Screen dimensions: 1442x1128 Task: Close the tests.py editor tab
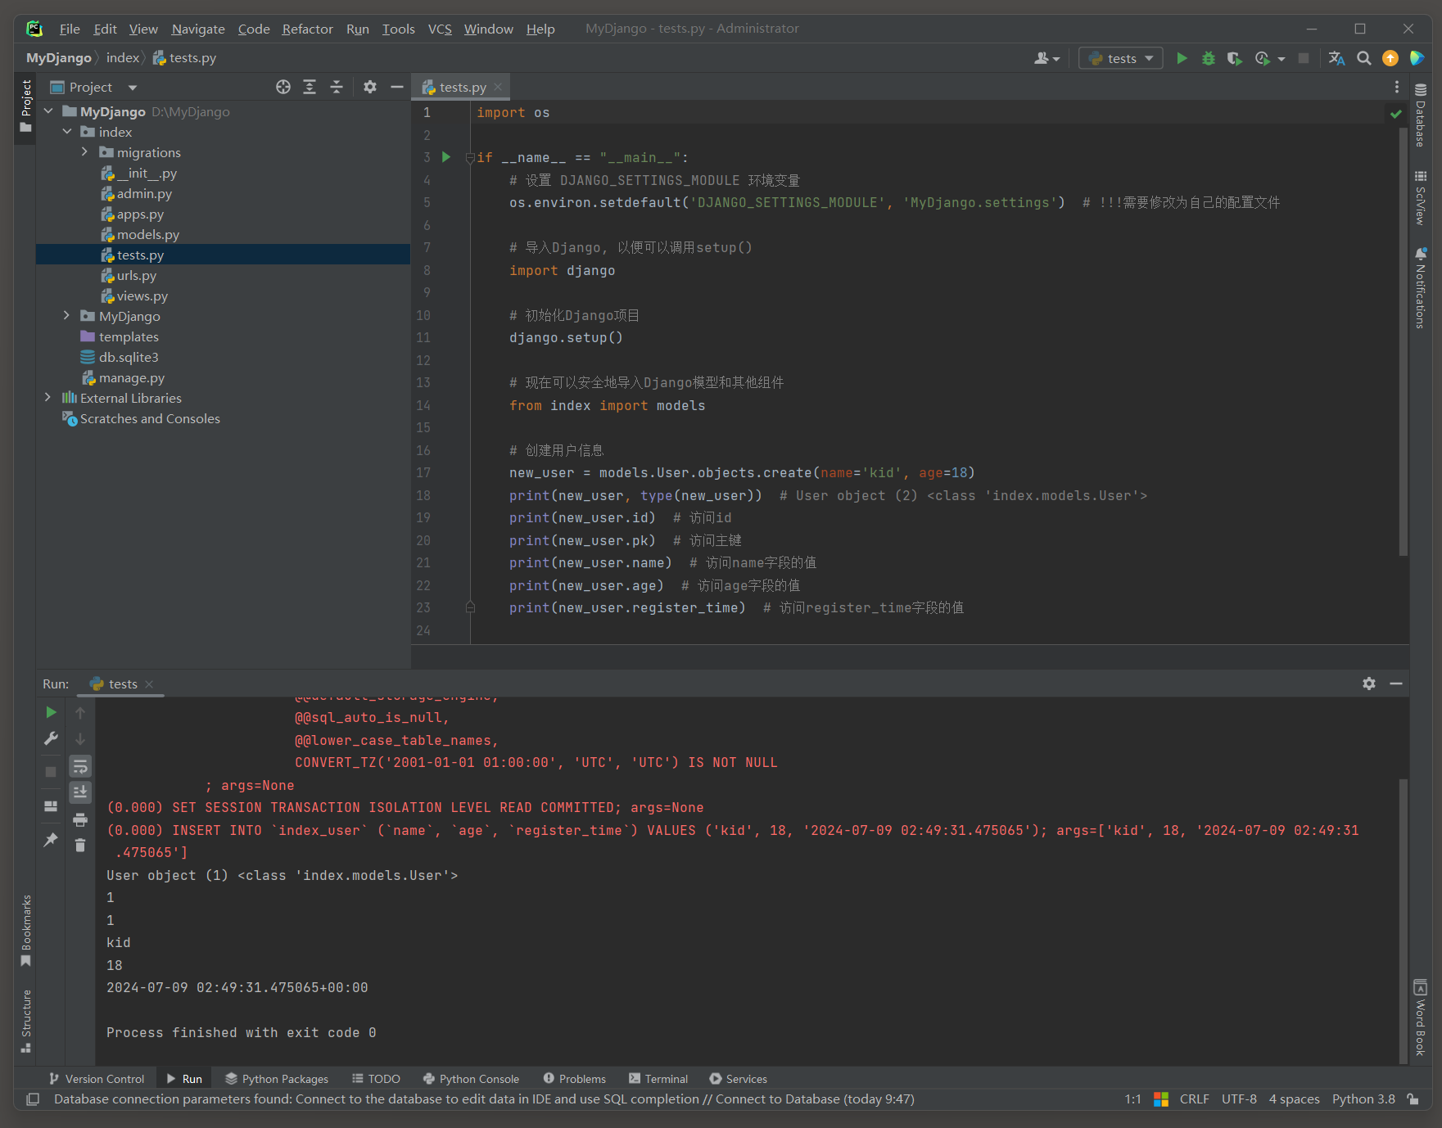click(498, 87)
